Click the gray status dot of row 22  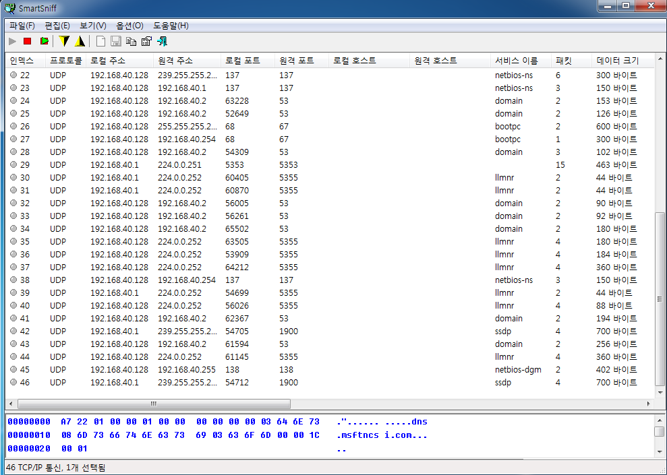(x=13, y=75)
